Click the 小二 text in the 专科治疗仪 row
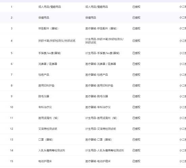This screenshot has height=168, width=186. click(x=182, y=107)
